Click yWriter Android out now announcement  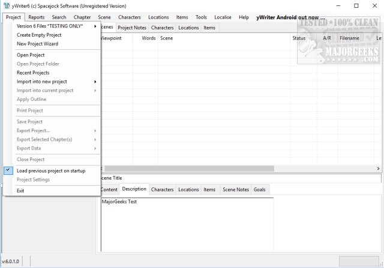290,17
